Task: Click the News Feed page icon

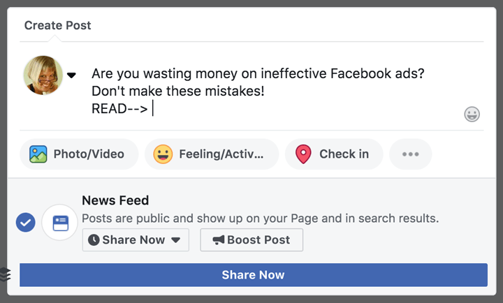Action: tap(60, 223)
